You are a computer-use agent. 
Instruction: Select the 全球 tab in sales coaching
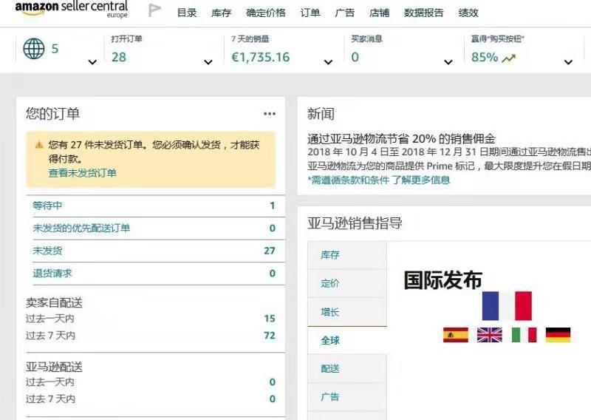[347, 340]
